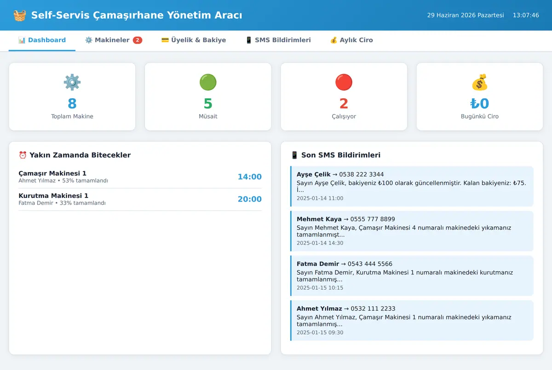This screenshot has width=552, height=370.
Task: Open the Dashboard tab
Action: (42, 40)
